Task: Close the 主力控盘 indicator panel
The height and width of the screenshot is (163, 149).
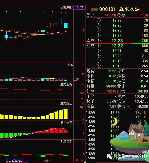Action: tap(83, 103)
